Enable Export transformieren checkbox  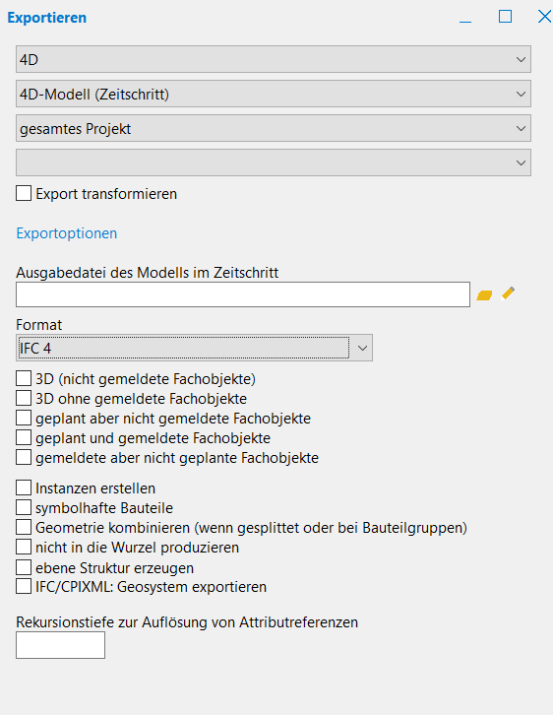tap(24, 193)
